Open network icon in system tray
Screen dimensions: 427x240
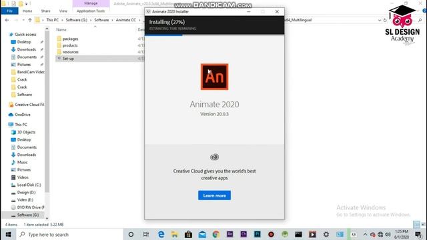tap(380, 234)
